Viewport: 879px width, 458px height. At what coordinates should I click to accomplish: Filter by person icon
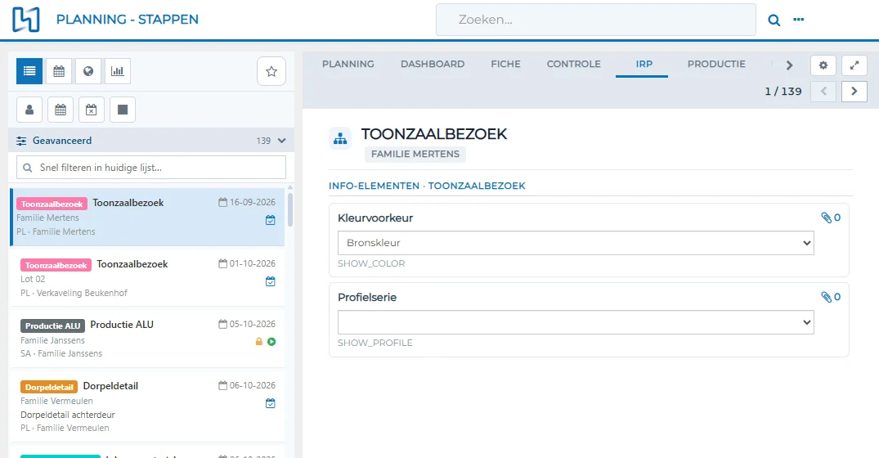(x=29, y=110)
